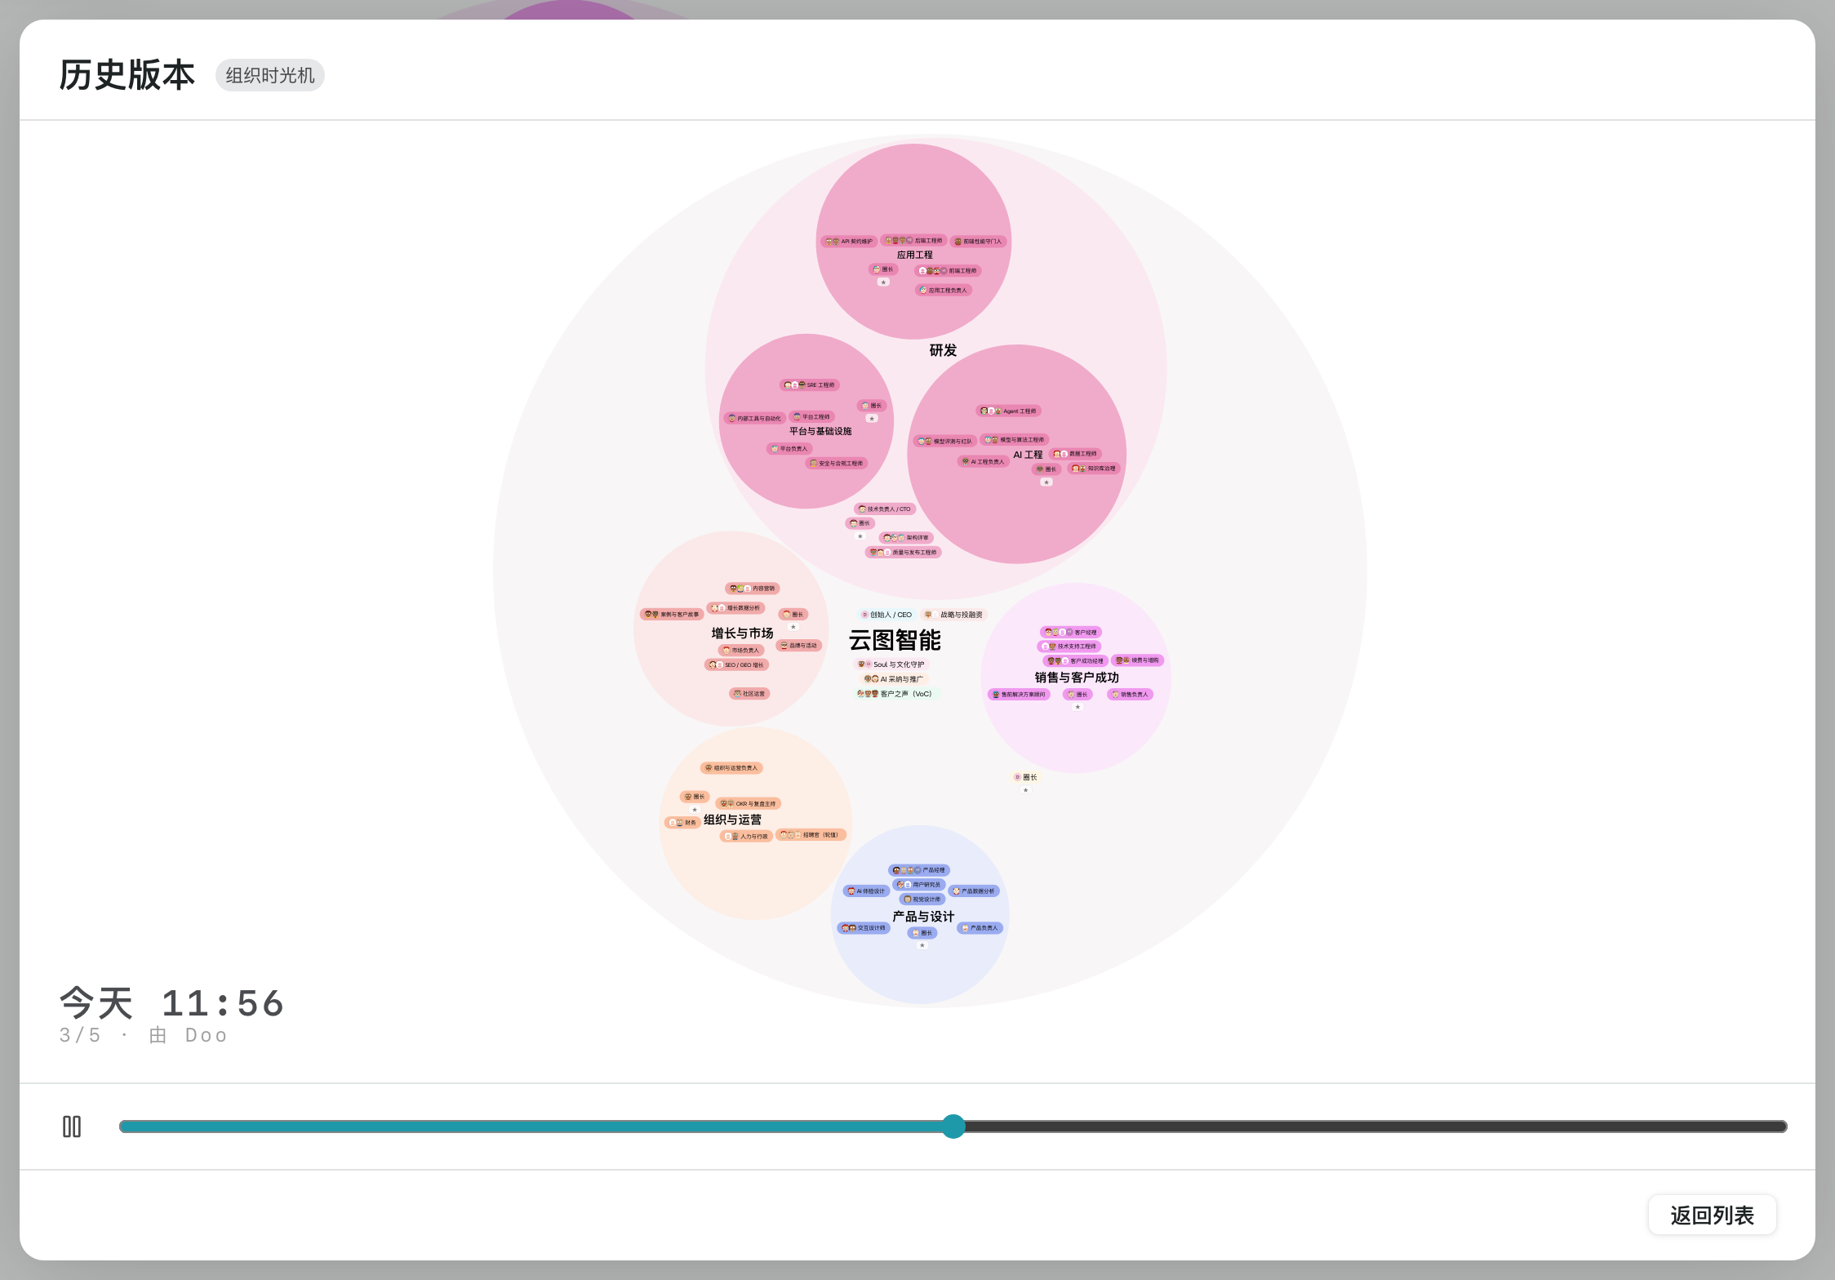
Task: Click the 后端工程师 role chip
Action: [914, 241]
